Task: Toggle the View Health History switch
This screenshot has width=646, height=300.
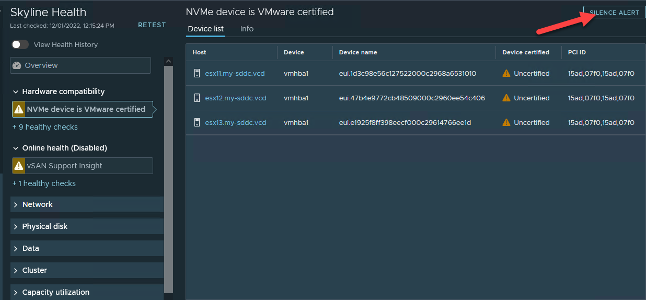Action: coord(20,45)
